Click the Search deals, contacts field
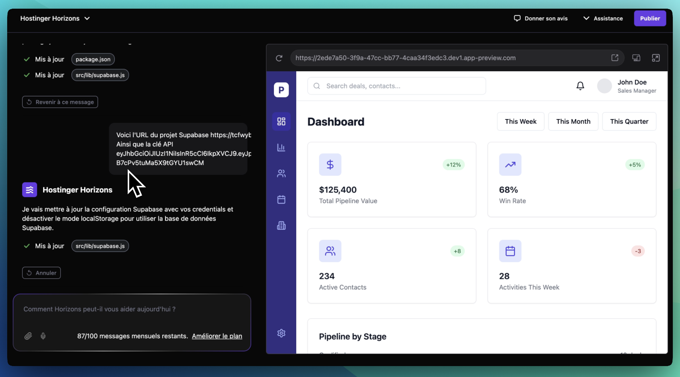Viewport: 680px width, 377px height. tap(396, 86)
